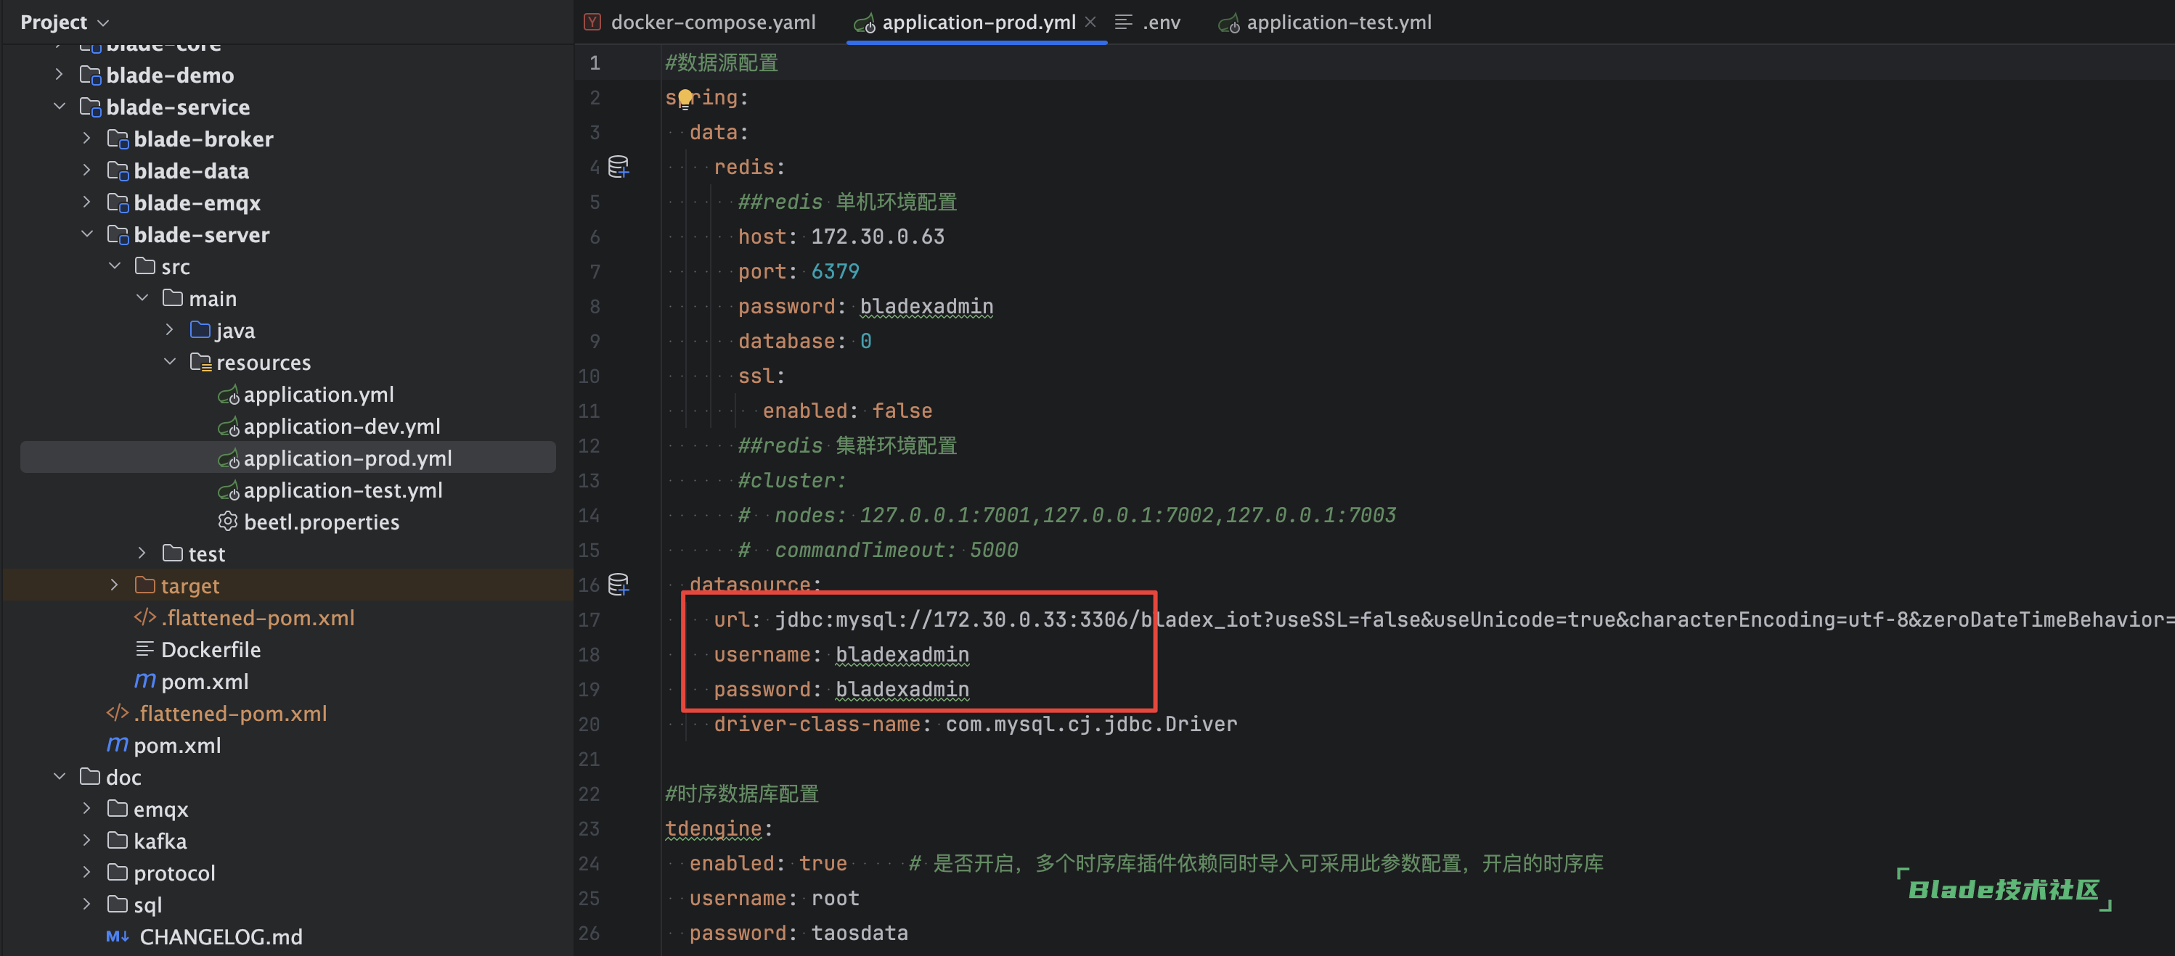This screenshot has width=2175, height=956.
Task: Expand the blade-broker module
Action: pos(86,139)
